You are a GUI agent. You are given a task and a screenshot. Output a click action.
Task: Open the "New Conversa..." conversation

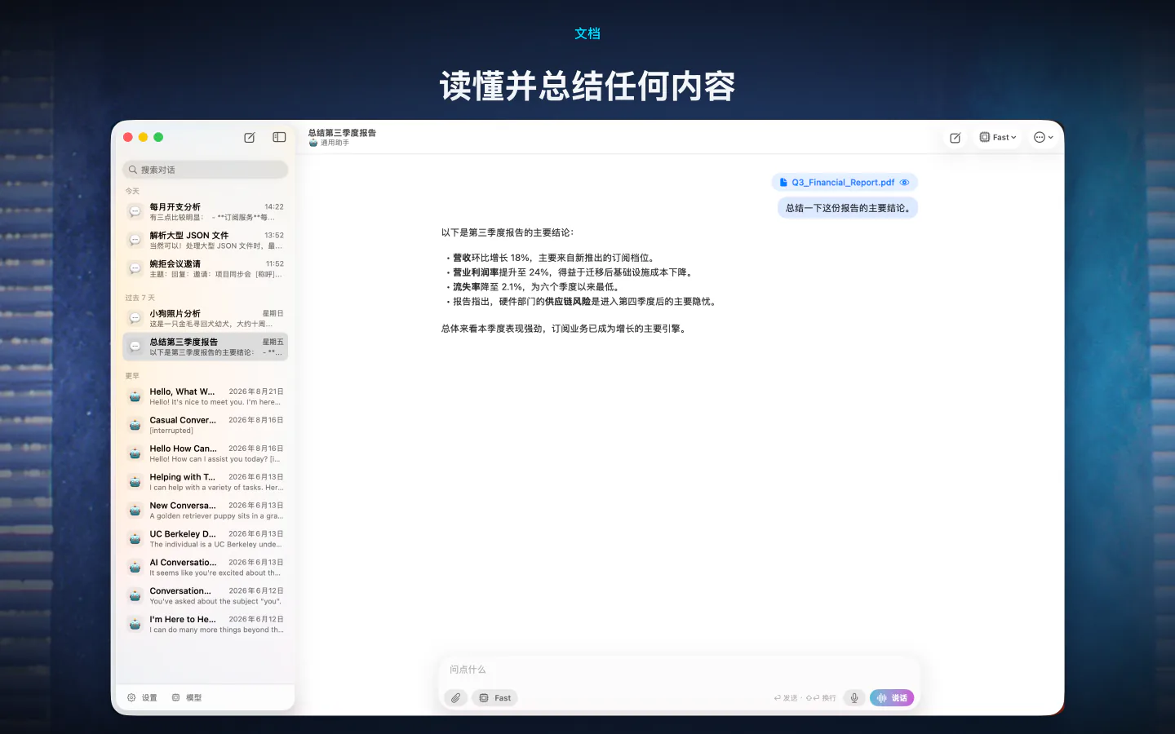[205, 511]
